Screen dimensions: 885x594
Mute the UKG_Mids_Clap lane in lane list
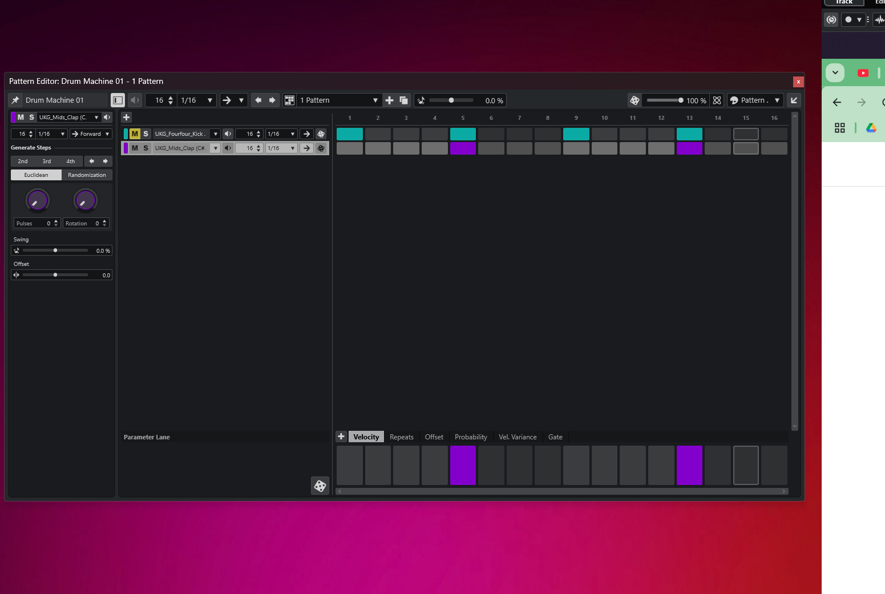tap(135, 148)
